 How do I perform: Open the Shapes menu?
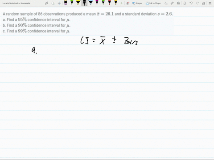[x=137, y=3]
